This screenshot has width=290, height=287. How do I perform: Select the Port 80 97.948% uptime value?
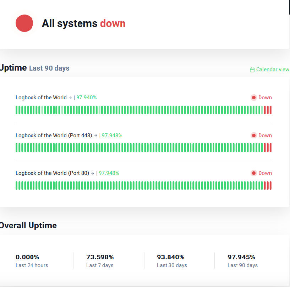[x=109, y=173]
